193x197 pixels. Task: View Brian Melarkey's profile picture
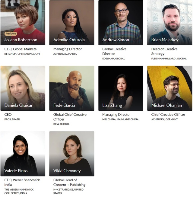click(x=170, y=23)
